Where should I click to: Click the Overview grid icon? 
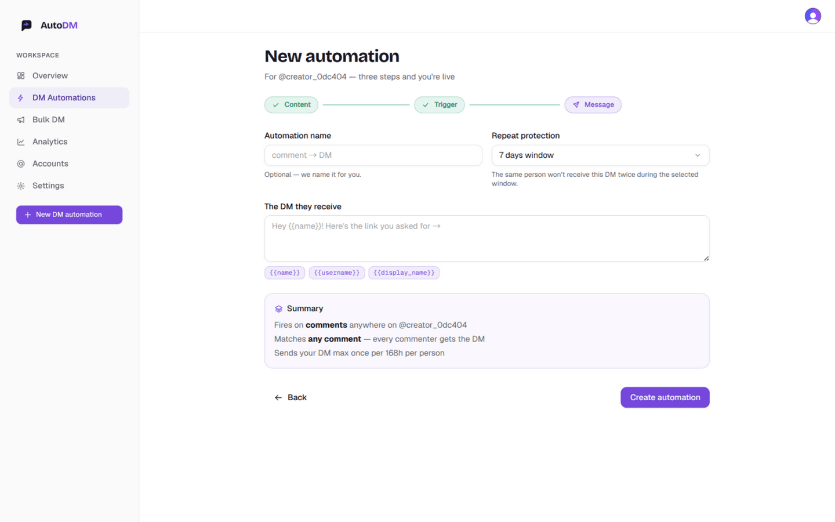[21, 76]
